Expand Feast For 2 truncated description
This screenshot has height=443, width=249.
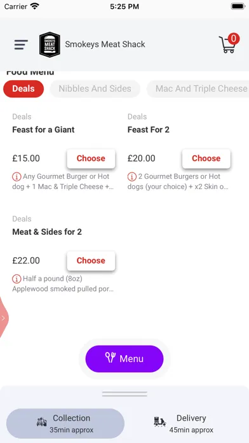(x=178, y=181)
